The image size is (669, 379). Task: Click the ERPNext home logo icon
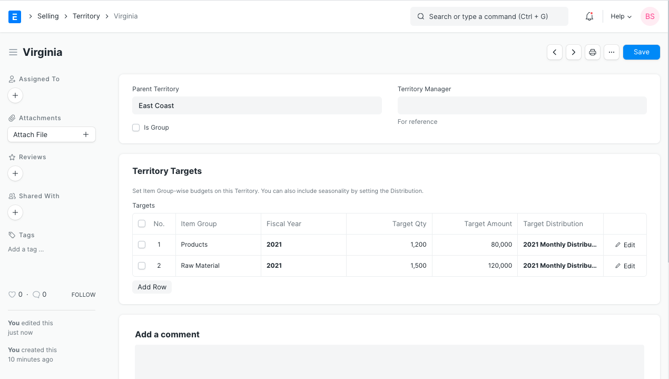pos(15,16)
